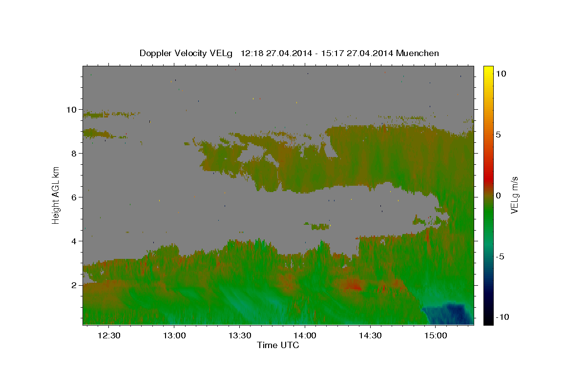The width and height of the screenshot is (586, 390).
Task: Click the '12:30' time axis label
Action: click(x=109, y=336)
